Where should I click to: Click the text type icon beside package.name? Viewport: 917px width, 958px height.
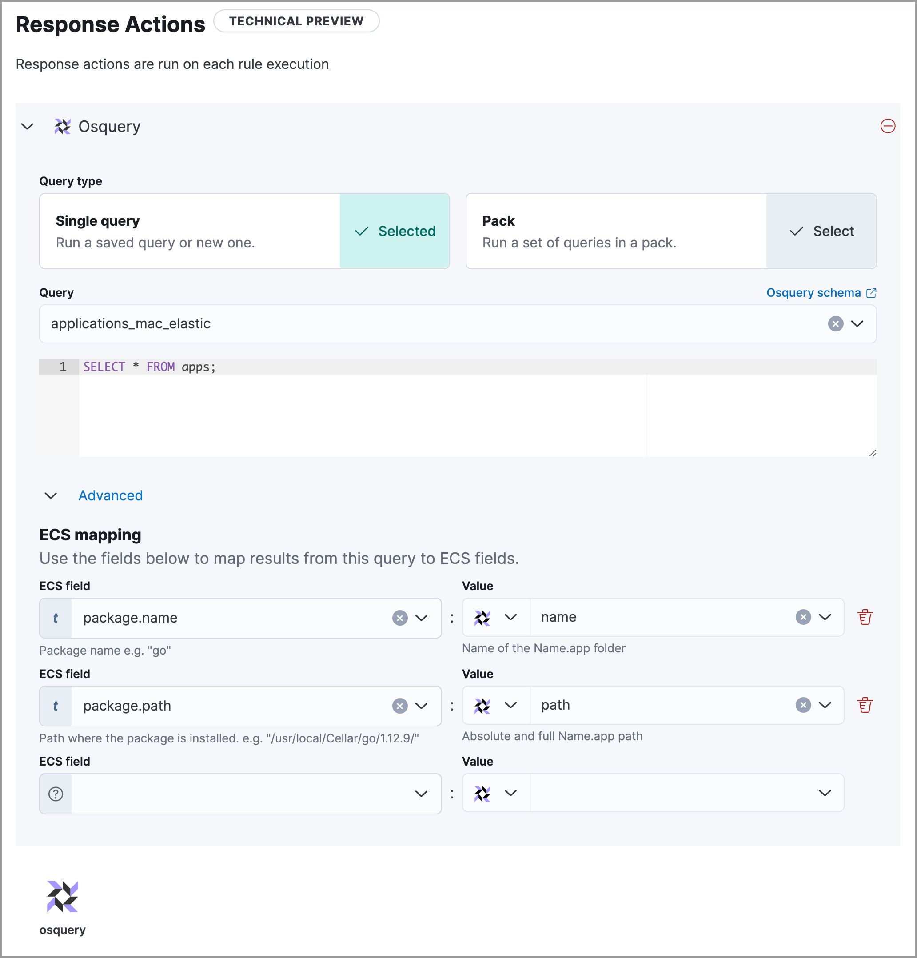[56, 618]
